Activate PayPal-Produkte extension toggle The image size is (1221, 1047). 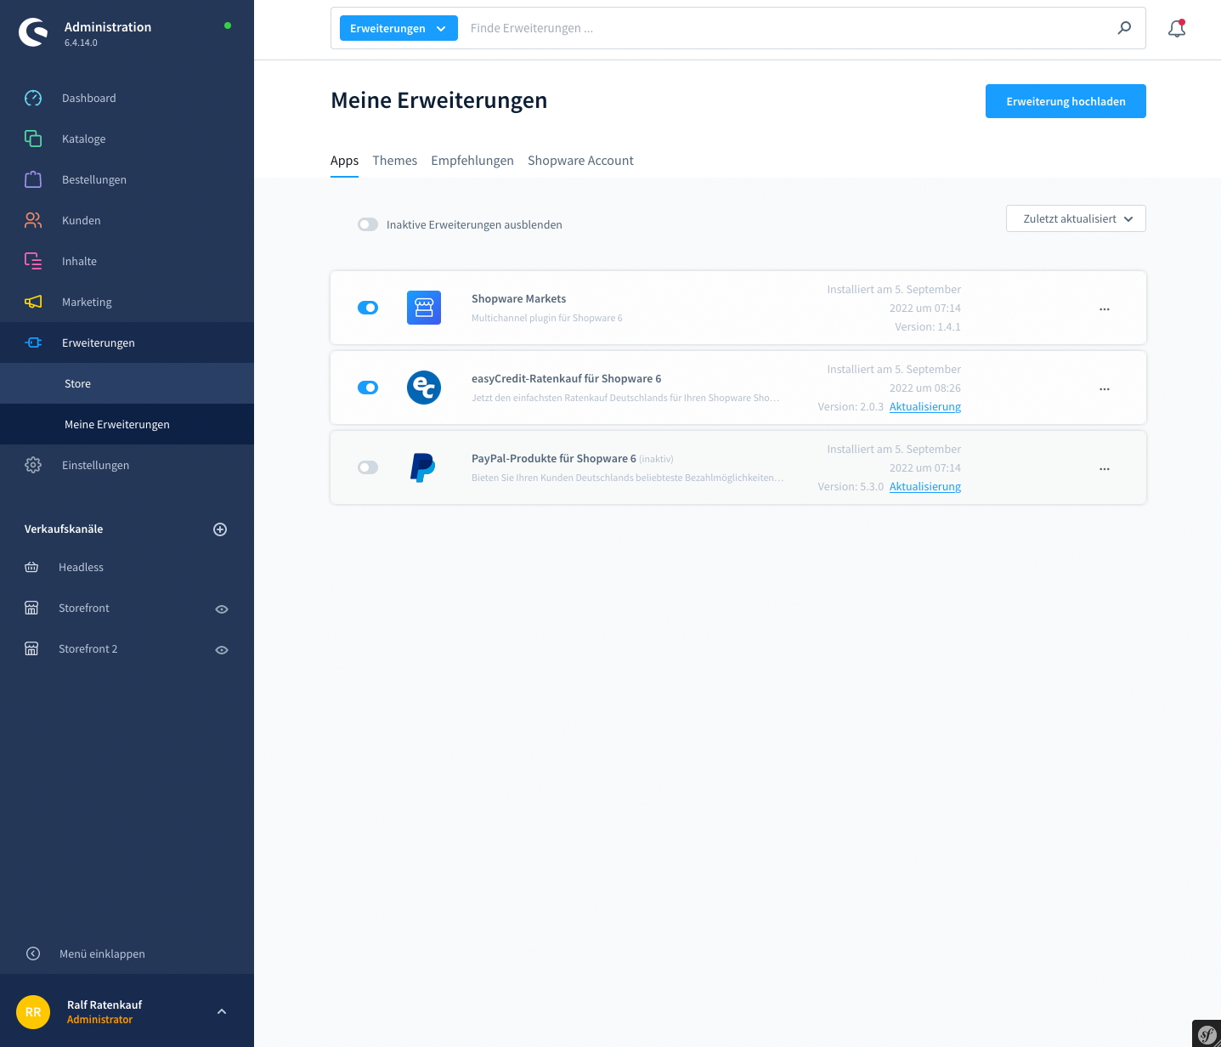click(x=368, y=467)
